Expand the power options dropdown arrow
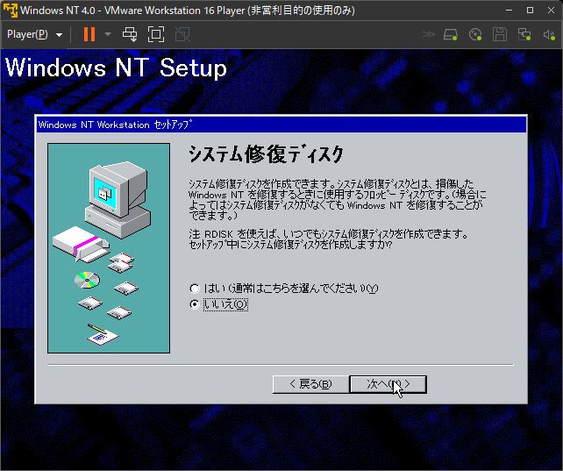The width and height of the screenshot is (563, 471). click(108, 34)
